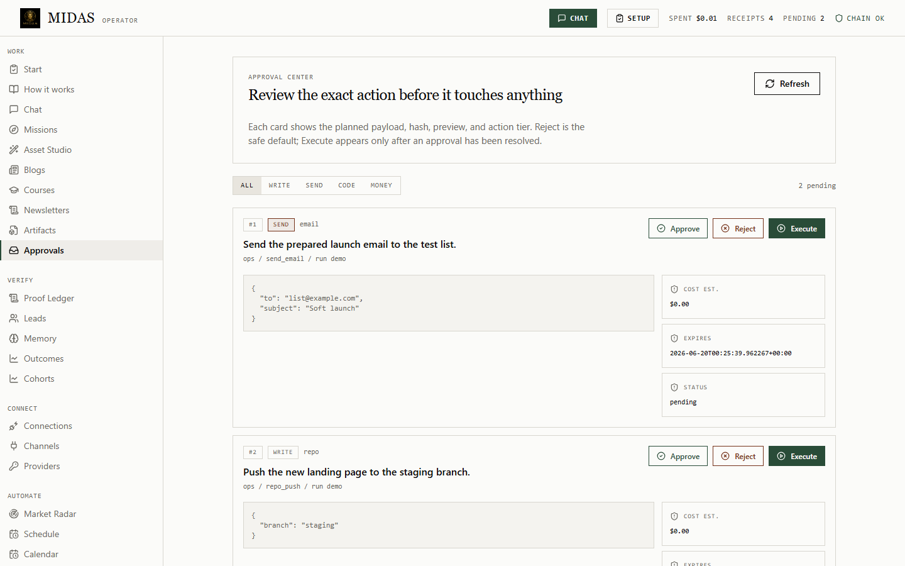The image size is (905, 566).
Task: Select the MONEY filter tab
Action: tap(381, 186)
